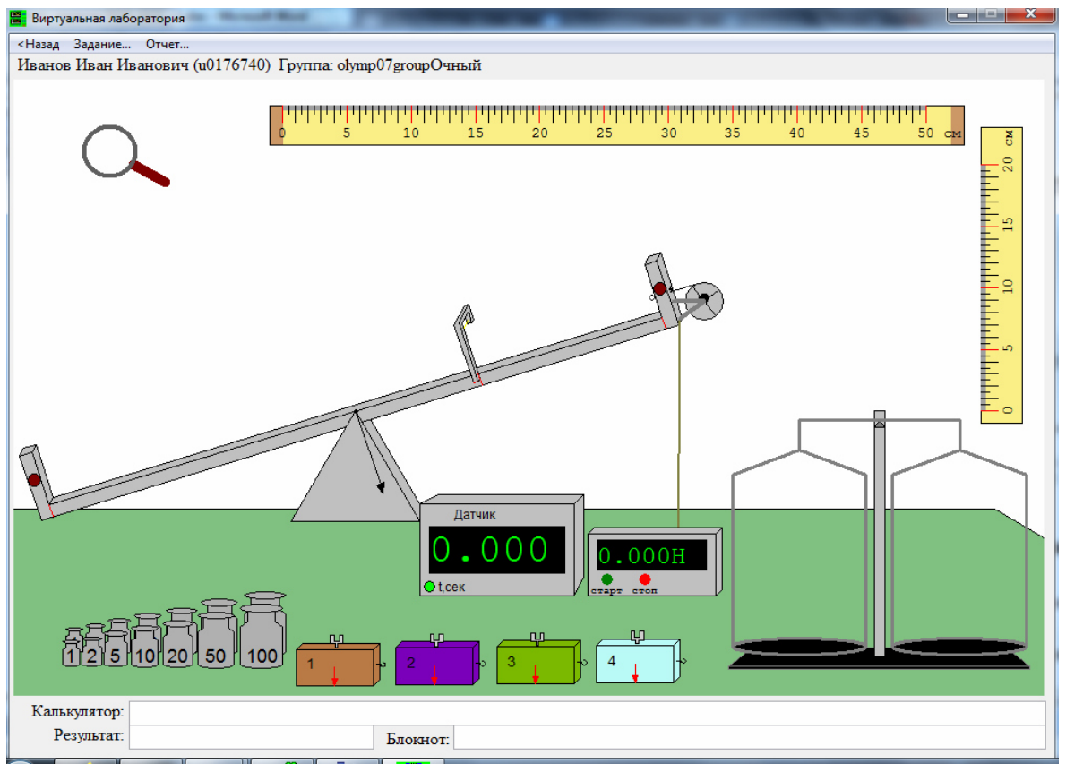Screen dimensions: 1066x772
Task: Click the vertical centimeter ruler
Action: pos(1002,275)
